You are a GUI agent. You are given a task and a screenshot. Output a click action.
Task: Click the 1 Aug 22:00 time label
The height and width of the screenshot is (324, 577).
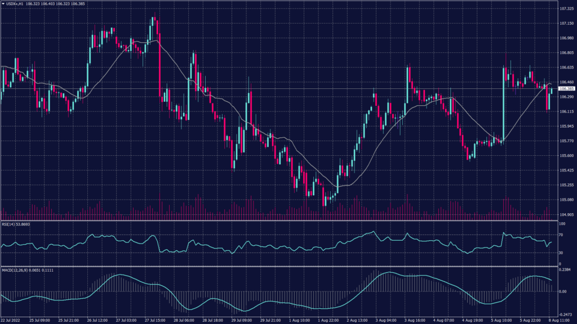[x=329, y=320]
